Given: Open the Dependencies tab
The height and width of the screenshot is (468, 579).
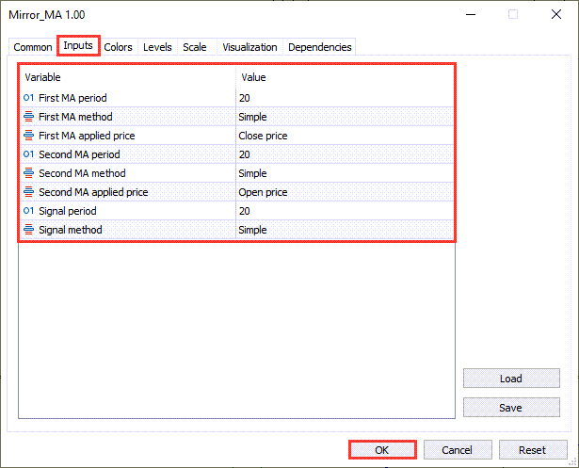Looking at the screenshot, I should (x=320, y=47).
